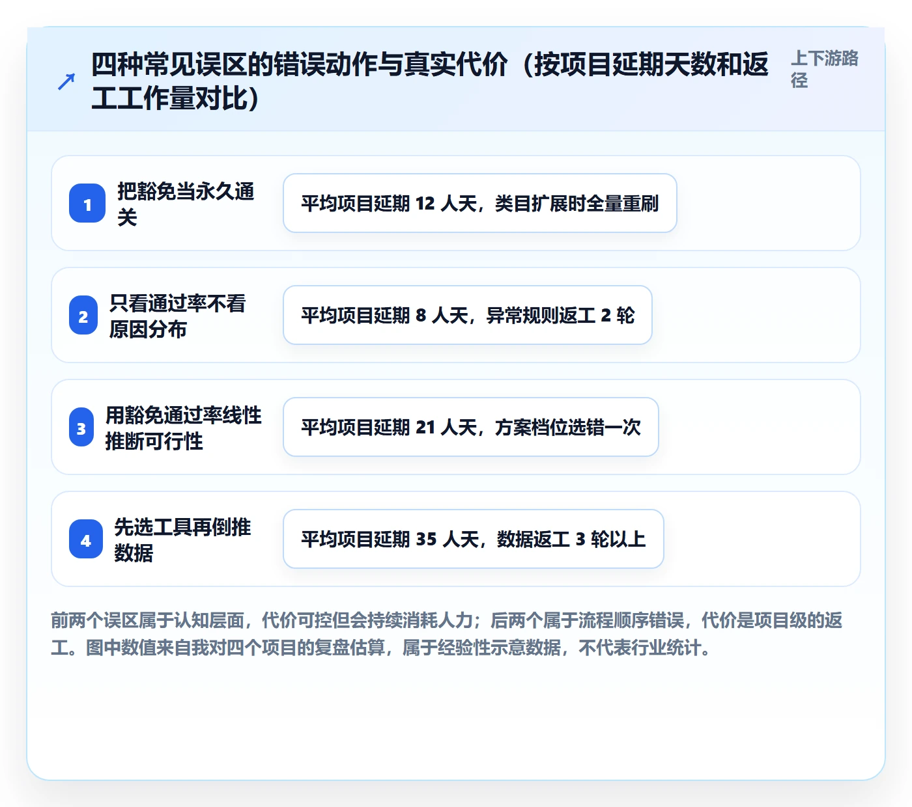Click the number 1 step badge
Image resolution: width=912 pixels, height=807 pixels.
87,204
